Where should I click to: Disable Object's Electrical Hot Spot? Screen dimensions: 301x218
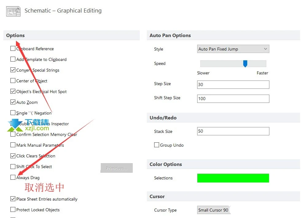[13, 91]
